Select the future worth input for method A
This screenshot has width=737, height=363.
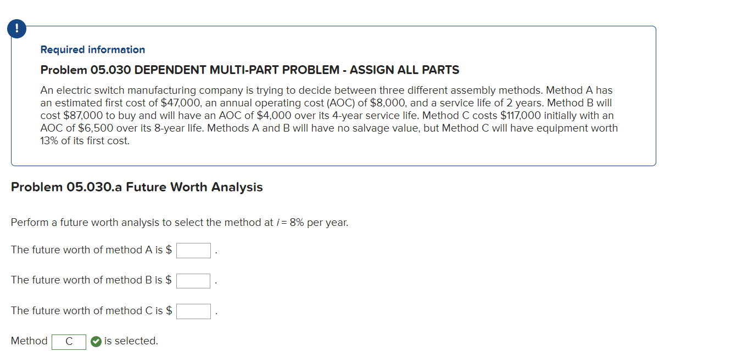[x=193, y=250]
